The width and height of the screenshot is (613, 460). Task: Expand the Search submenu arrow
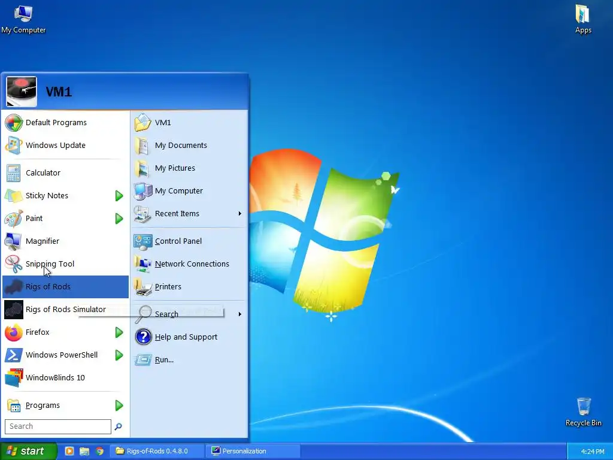tap(239, 314)
